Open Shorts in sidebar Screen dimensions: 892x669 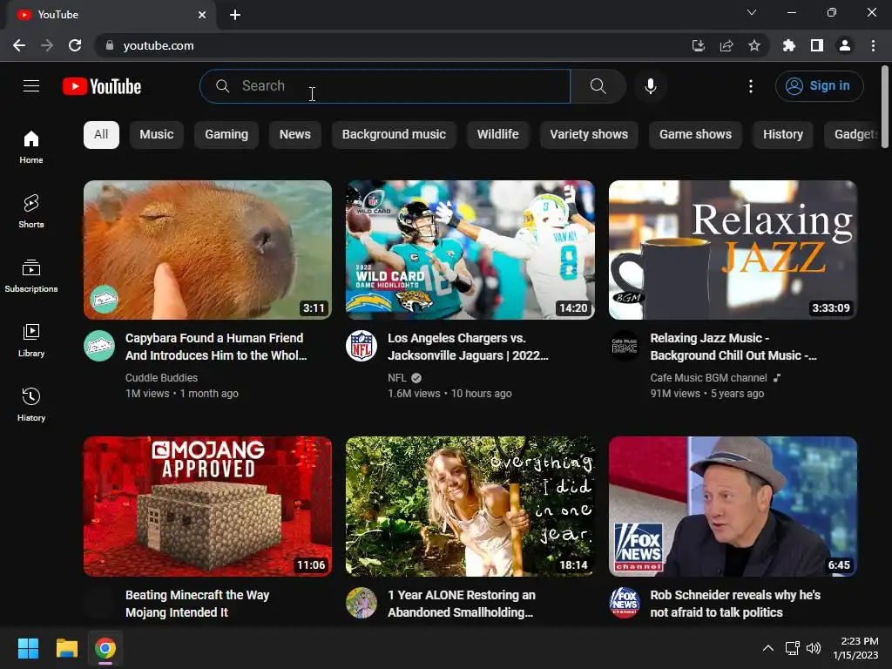(x=31, y=211)
